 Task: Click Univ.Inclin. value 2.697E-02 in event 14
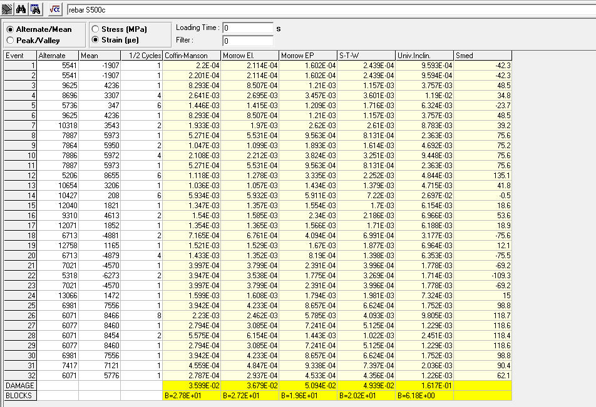tap(424, 196)
